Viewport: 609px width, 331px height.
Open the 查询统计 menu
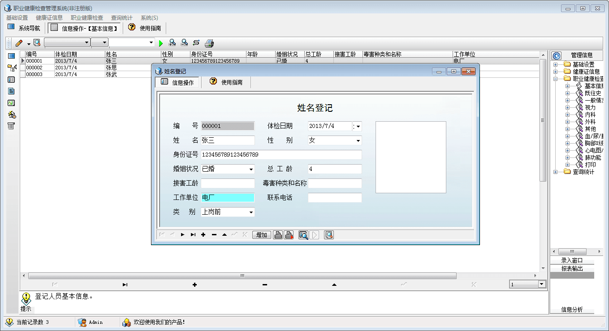click(121, 18)
